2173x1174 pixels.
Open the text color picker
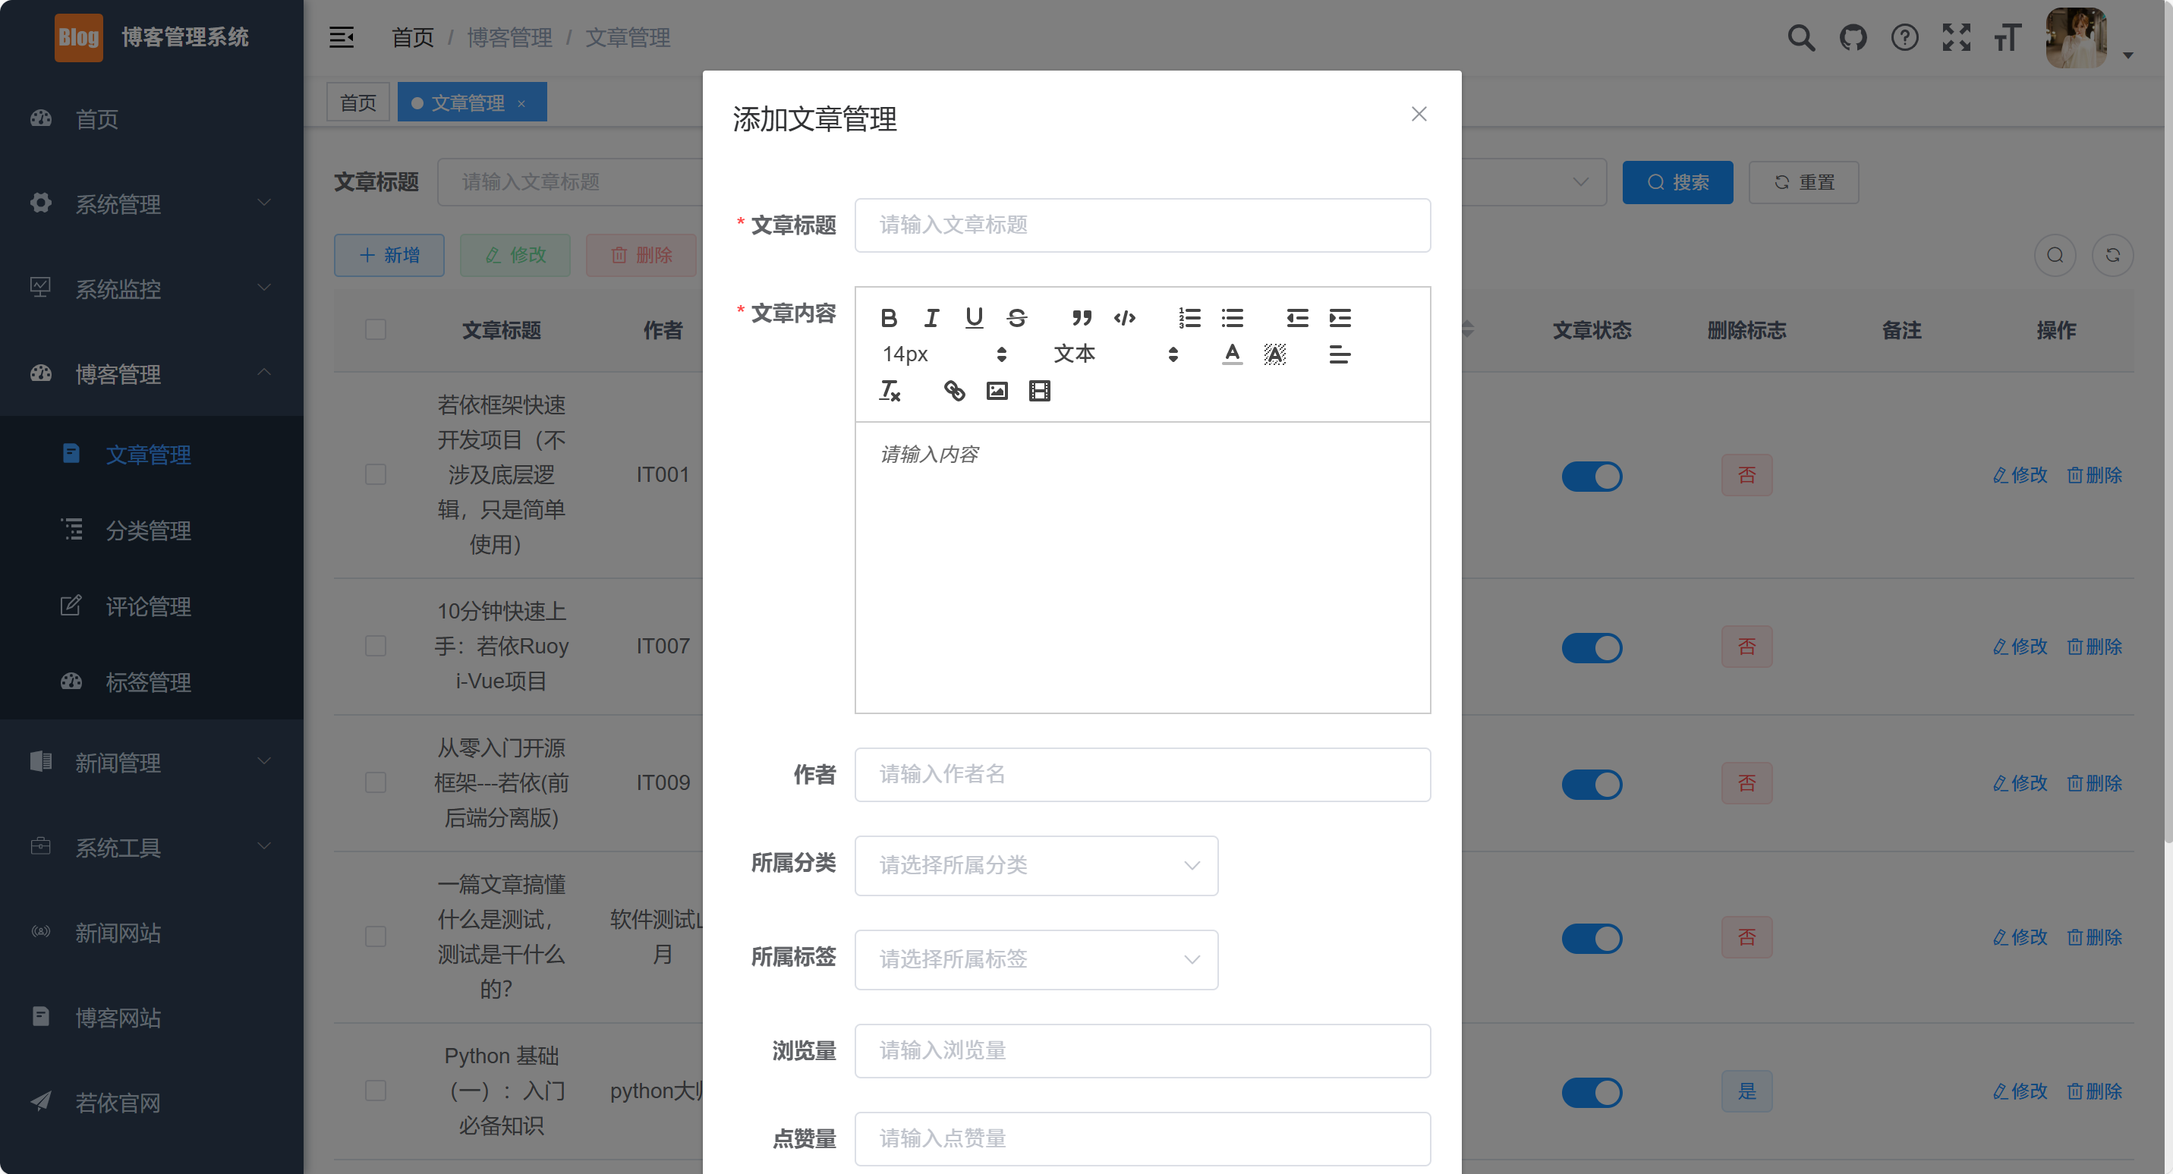coord(1232,354)
